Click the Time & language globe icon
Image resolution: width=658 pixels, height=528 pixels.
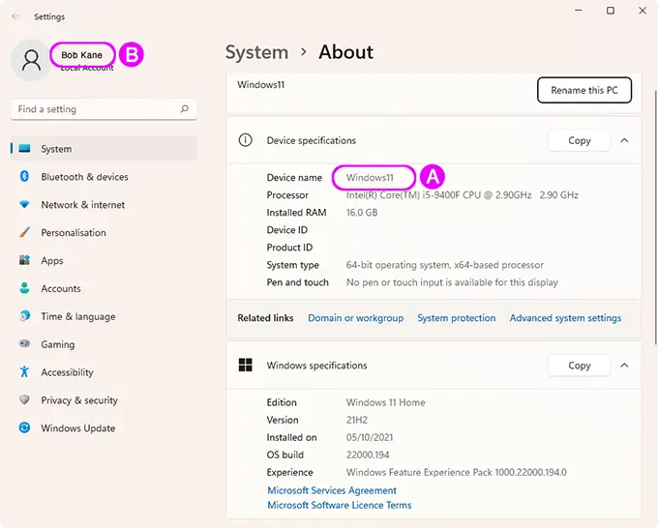tap(25, 316)
